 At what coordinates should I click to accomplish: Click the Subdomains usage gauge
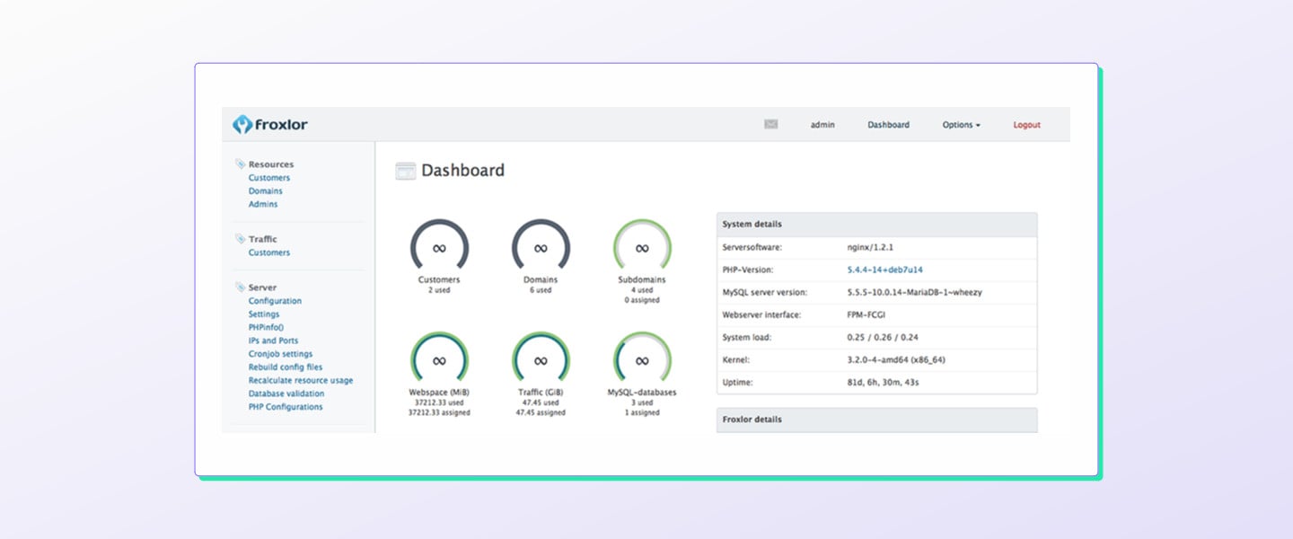pyautogui.click(x=642, y=246)
